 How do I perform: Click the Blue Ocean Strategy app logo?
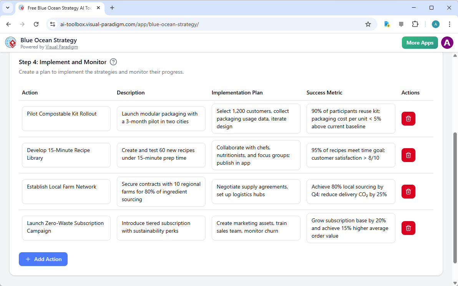pos(10,42)
